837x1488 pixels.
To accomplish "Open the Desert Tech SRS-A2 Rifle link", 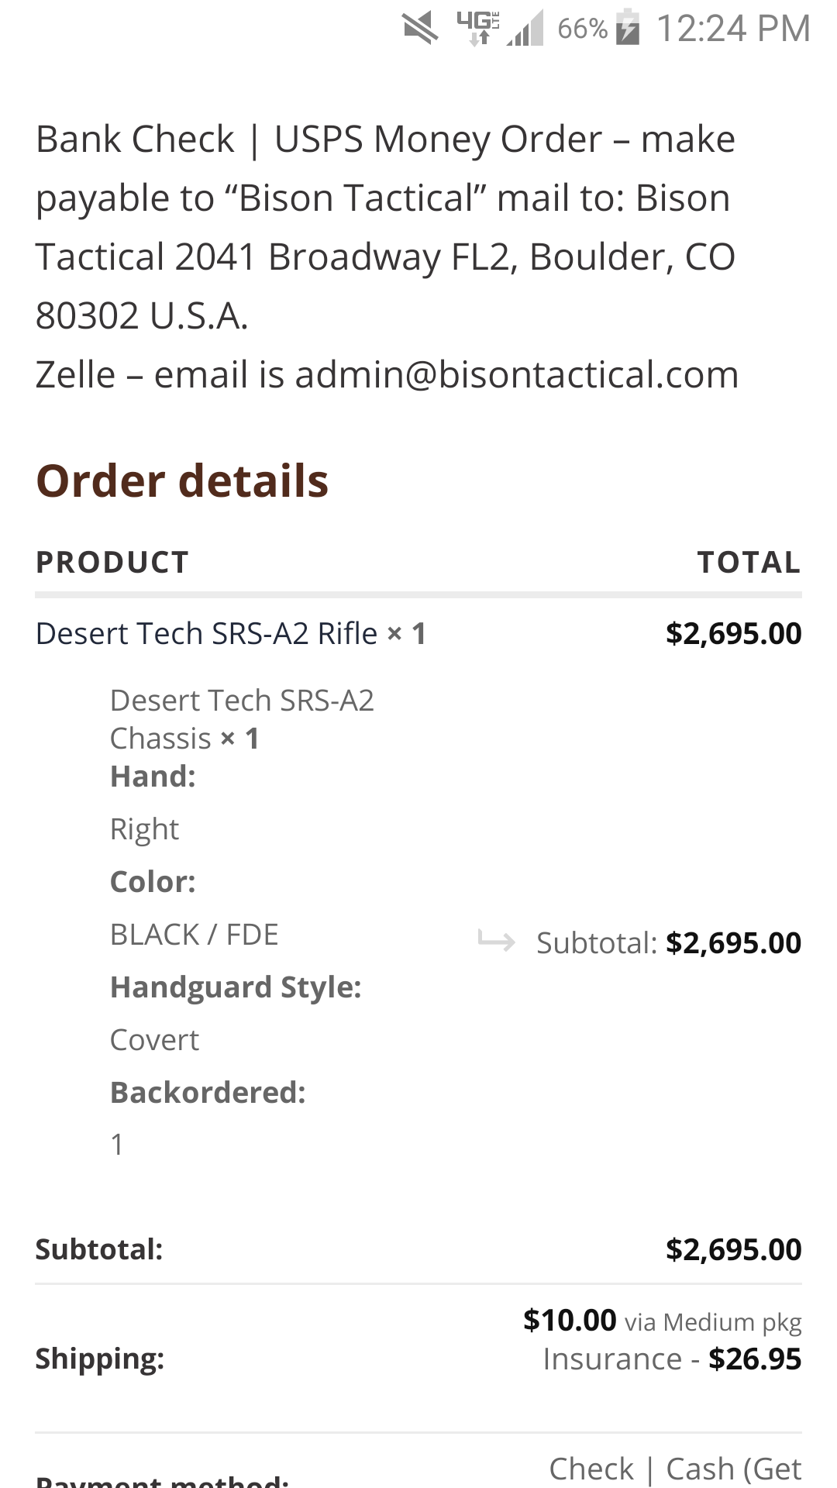I will coord(206,633).
